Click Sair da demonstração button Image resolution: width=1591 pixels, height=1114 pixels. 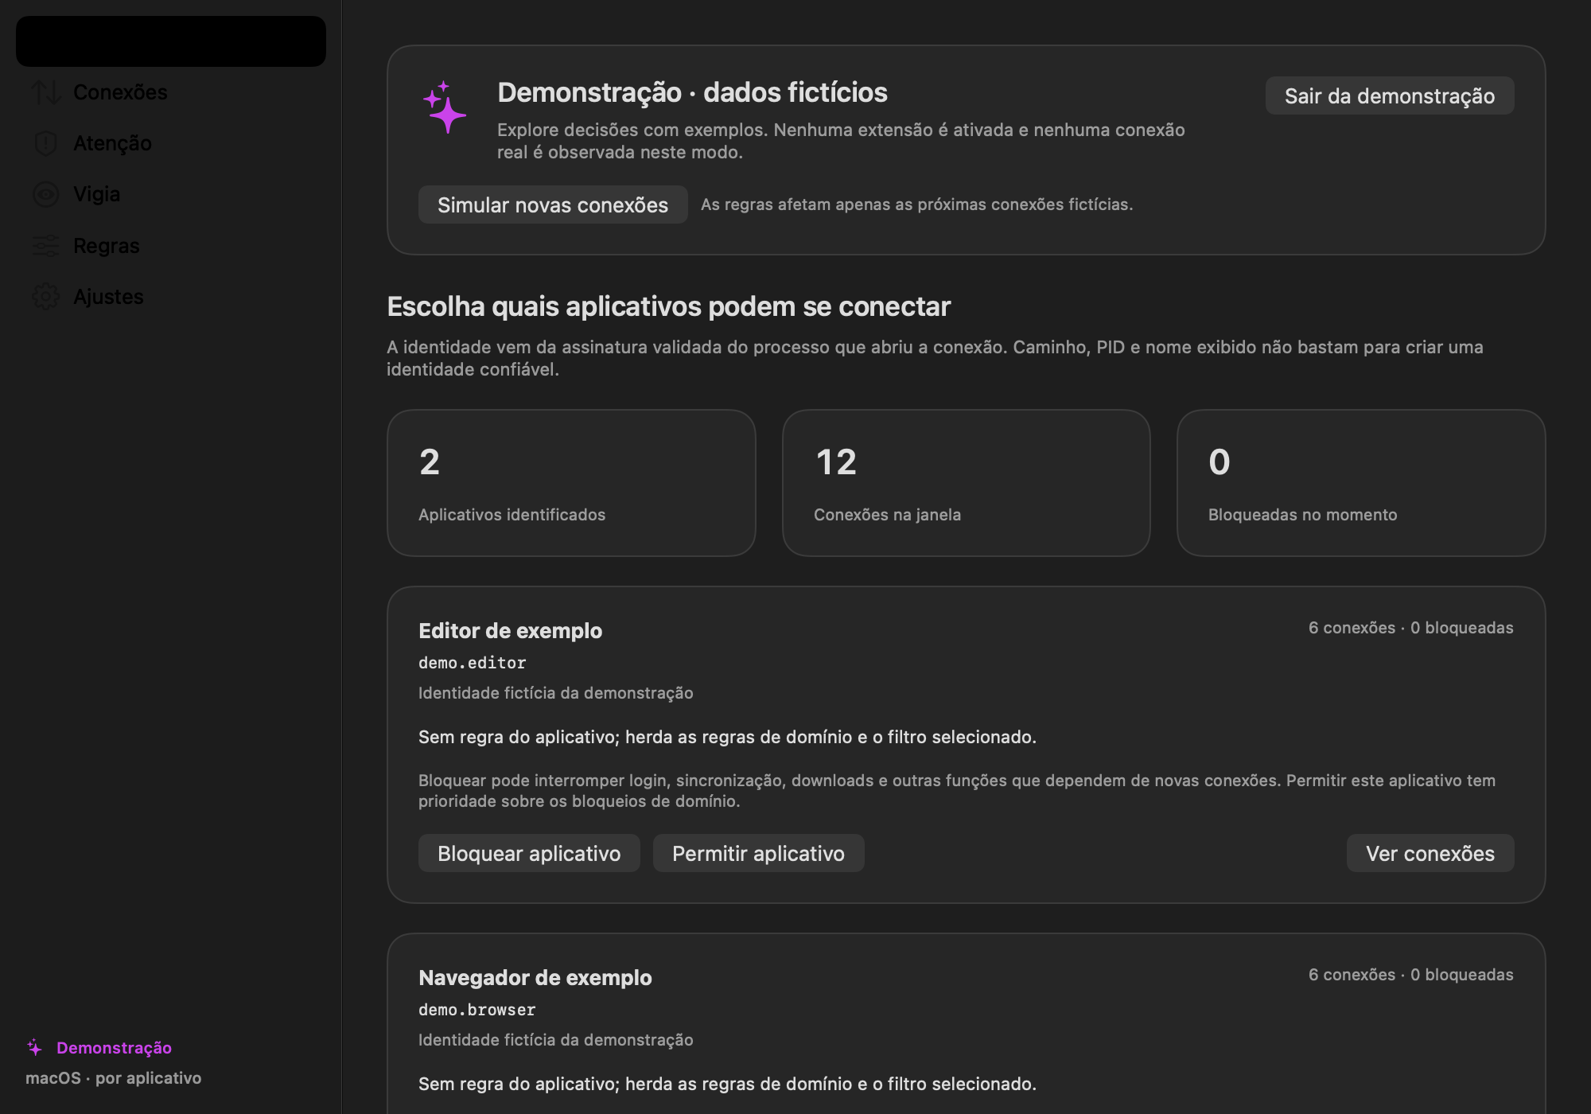[1390, 95]
